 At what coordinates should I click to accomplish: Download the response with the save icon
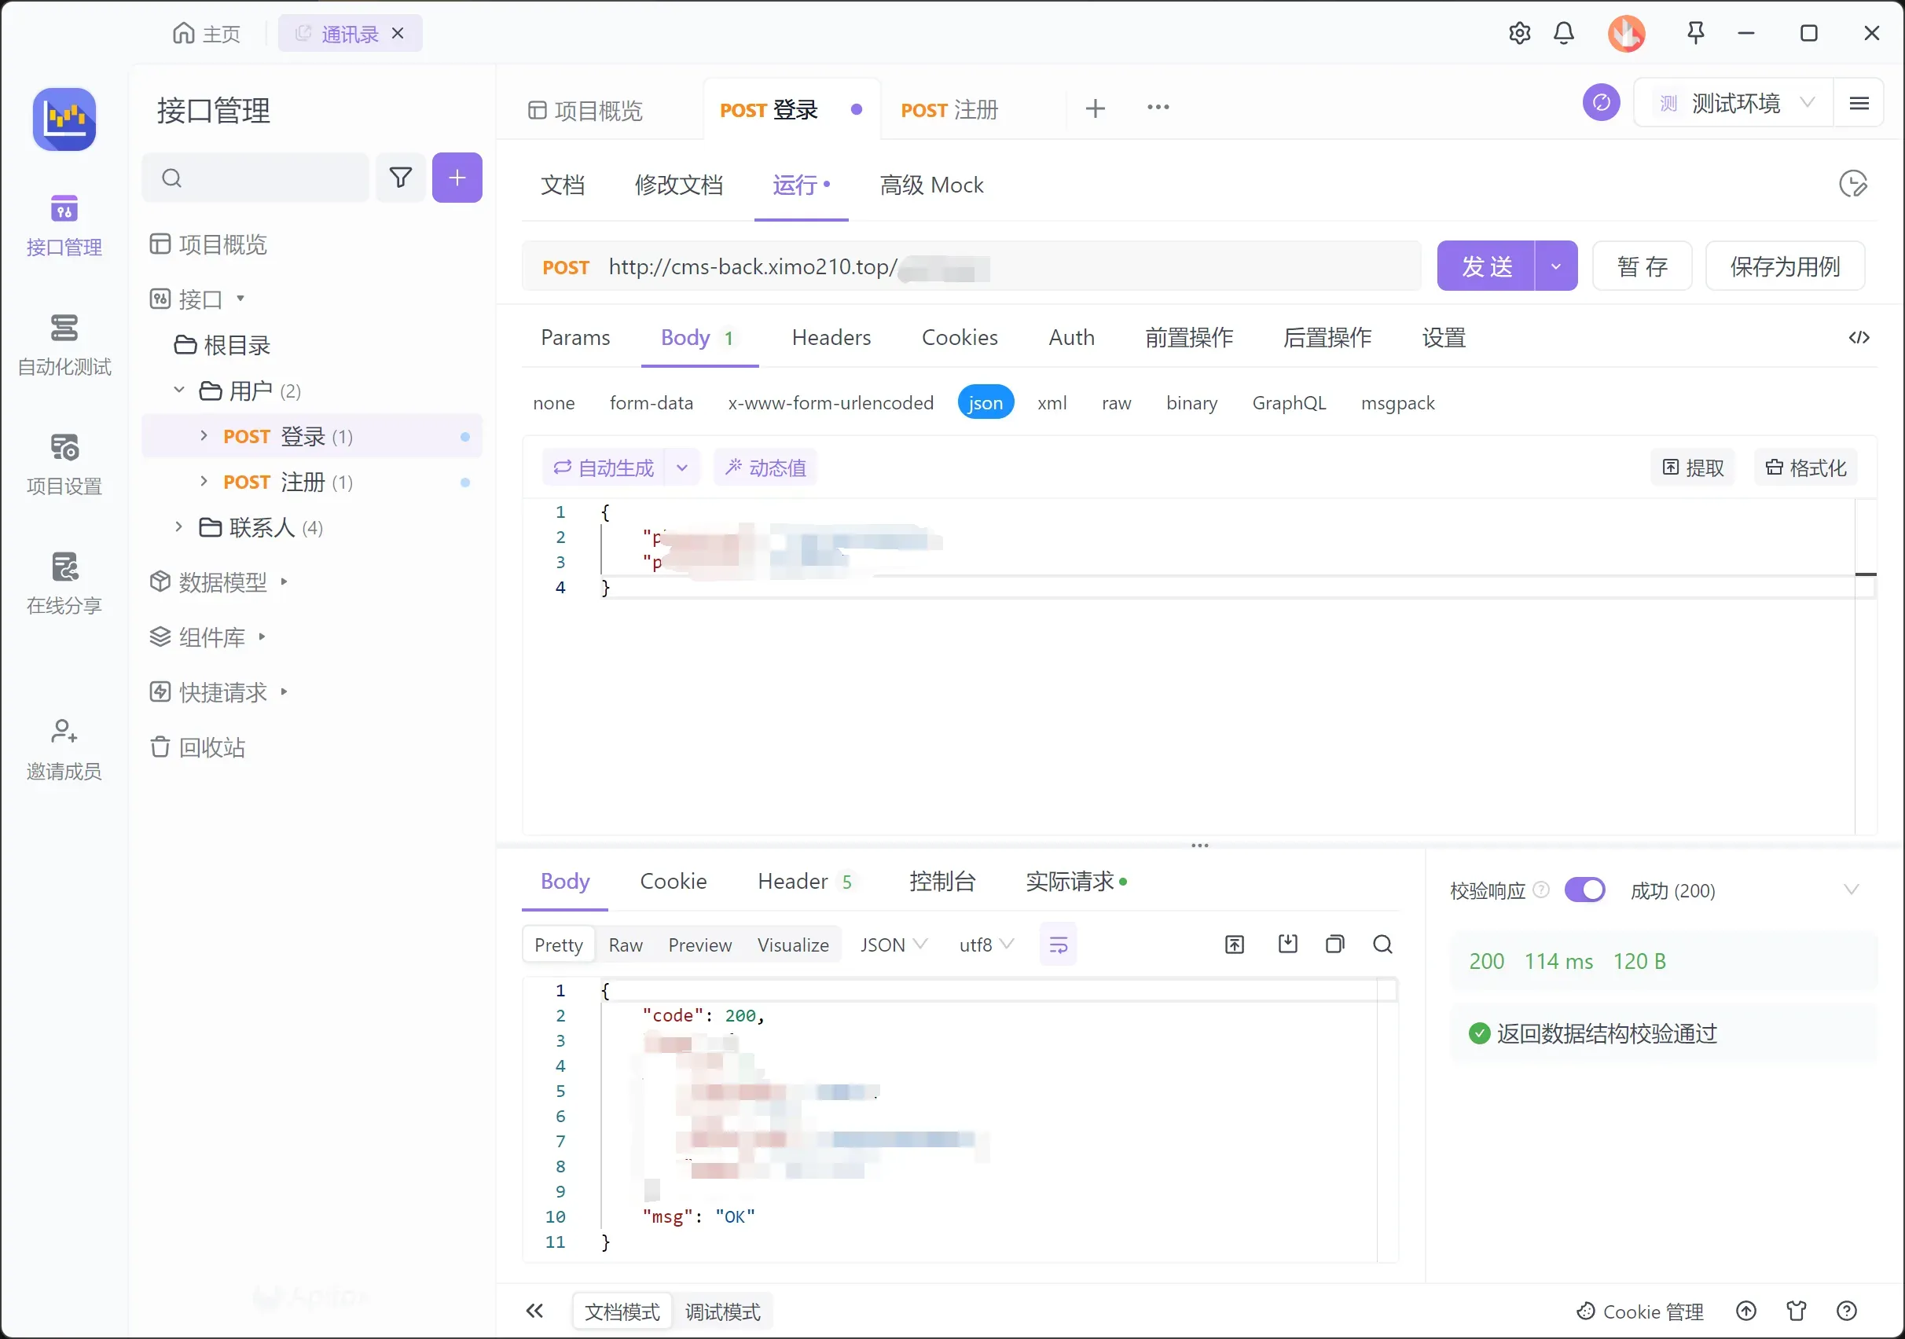1288,944
